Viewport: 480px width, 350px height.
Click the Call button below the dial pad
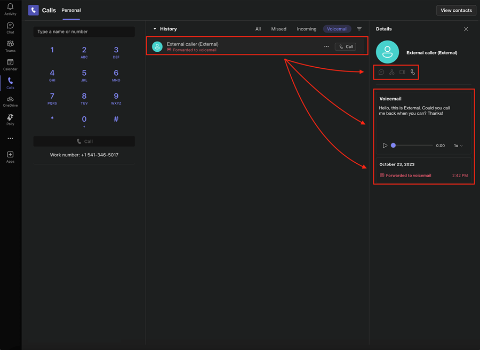pos(84,141)
